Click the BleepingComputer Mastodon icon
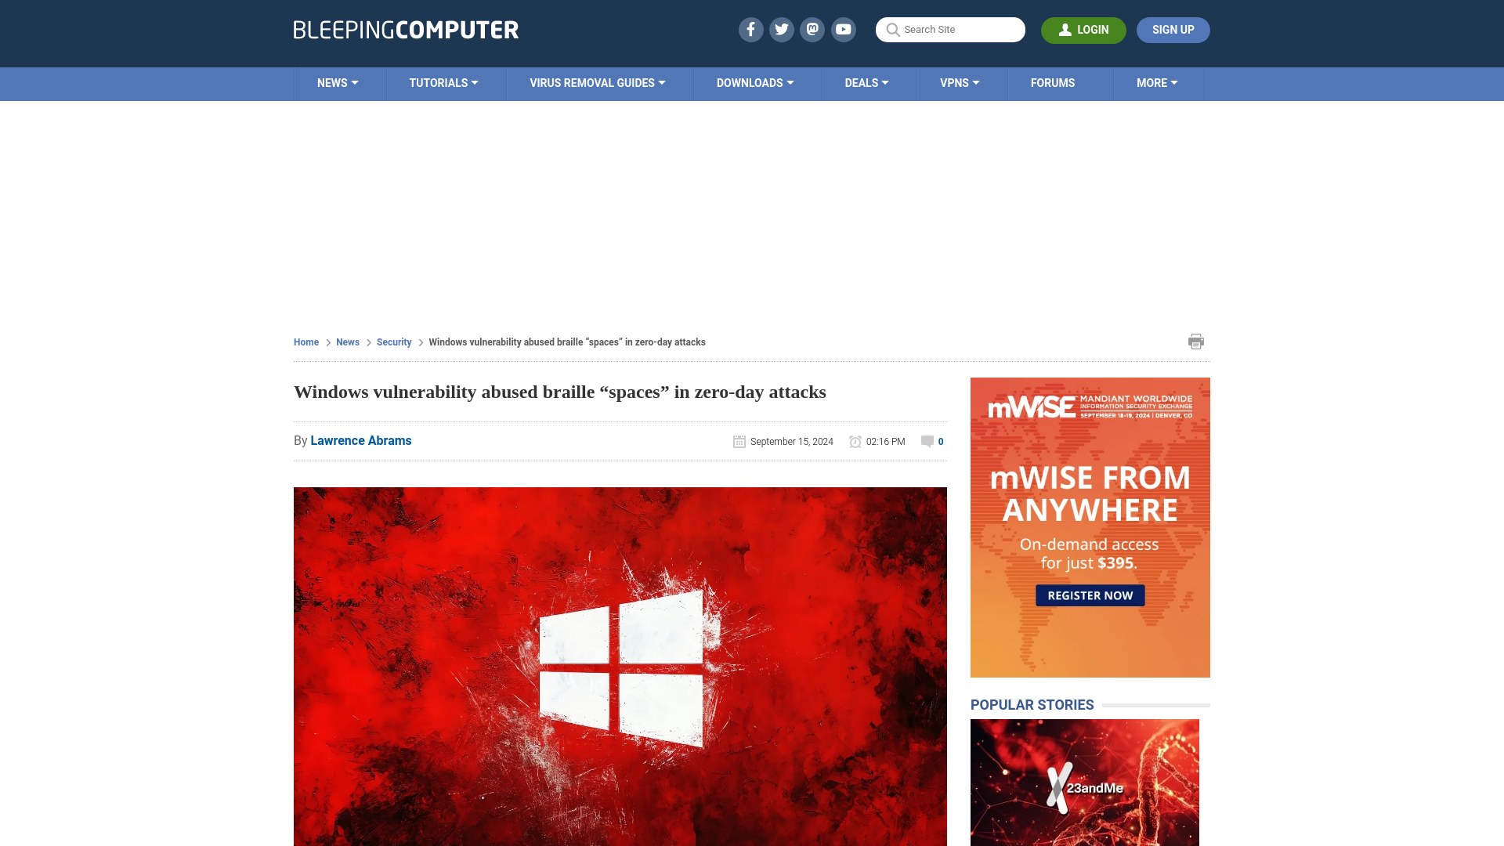The width and height of the screenshot is (1504, 846). (813, 29)
